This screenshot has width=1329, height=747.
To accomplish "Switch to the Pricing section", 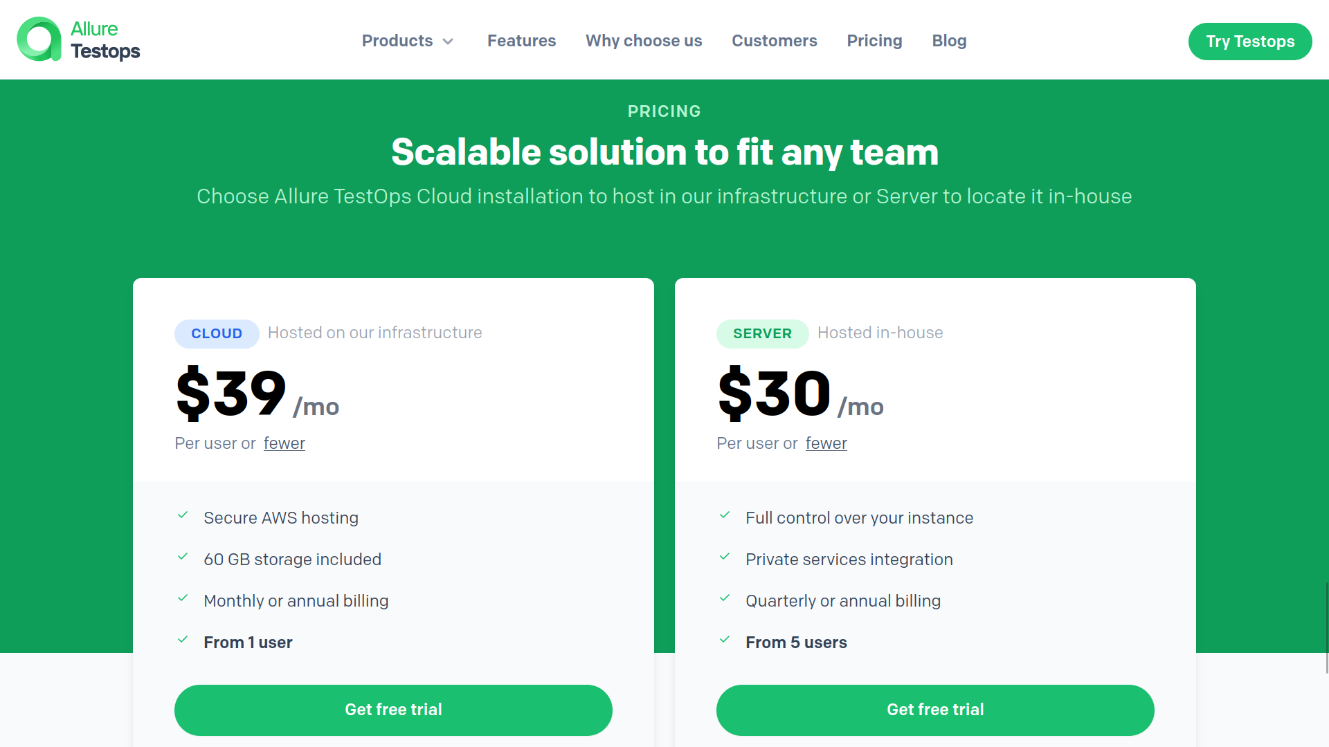I will click(x=874, y=41).
